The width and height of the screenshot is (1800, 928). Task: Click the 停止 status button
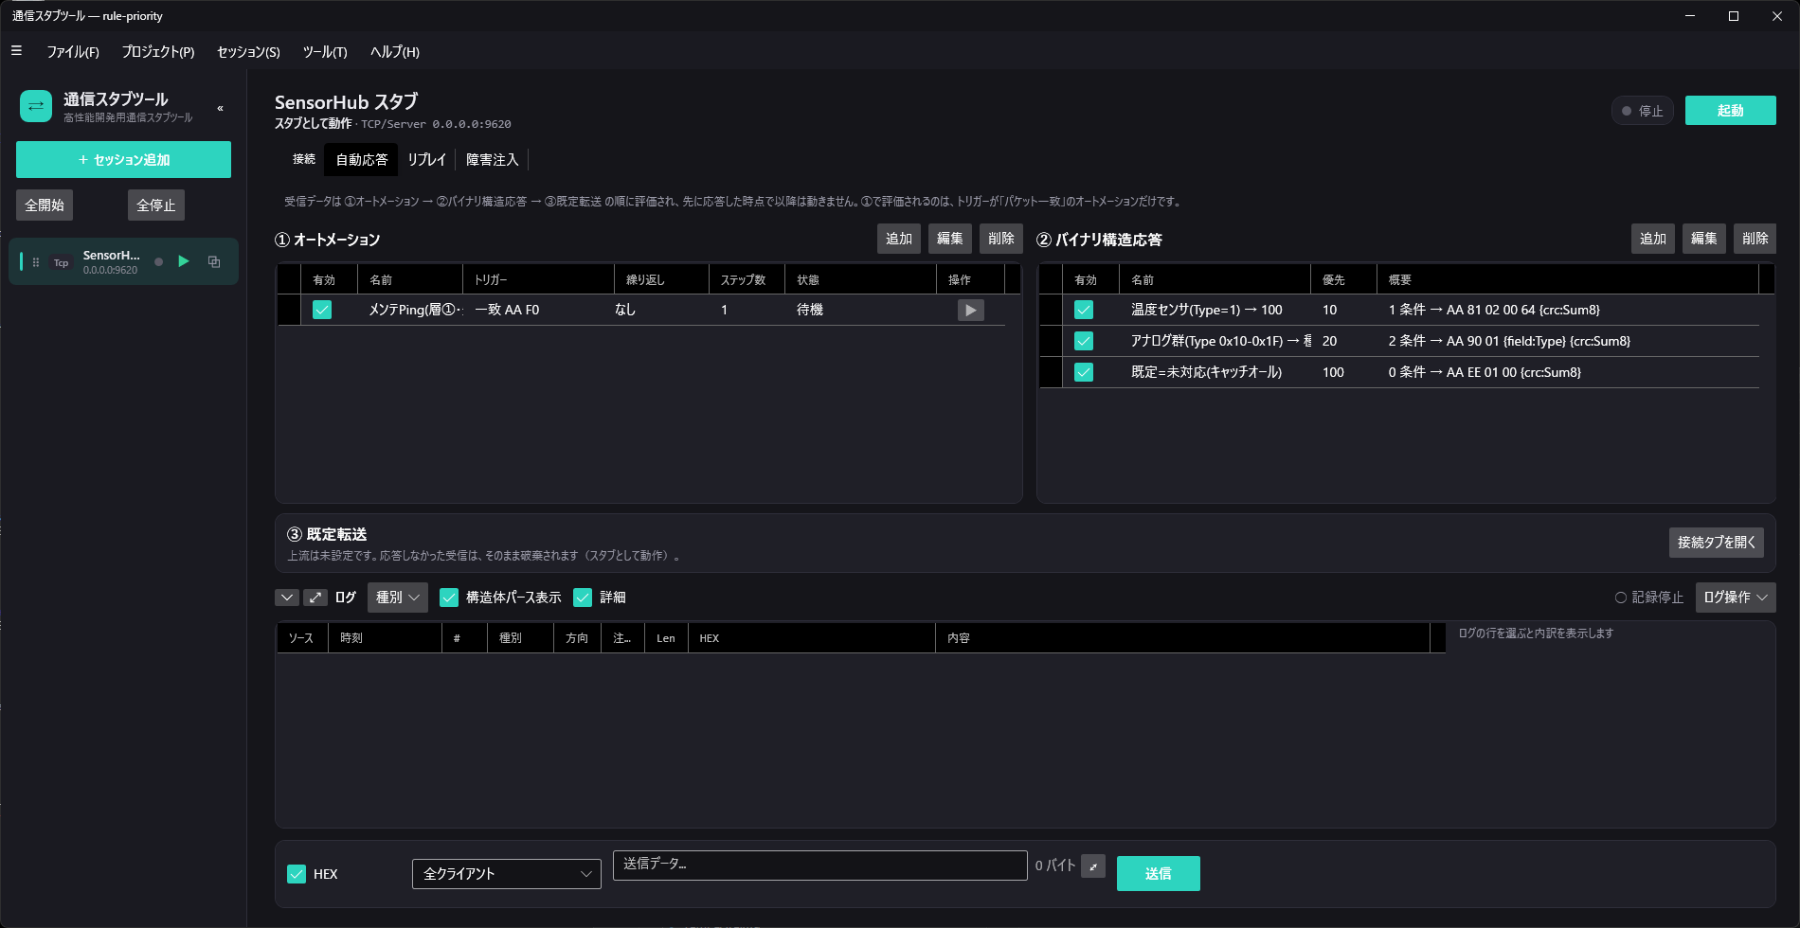coord(1643,111)
